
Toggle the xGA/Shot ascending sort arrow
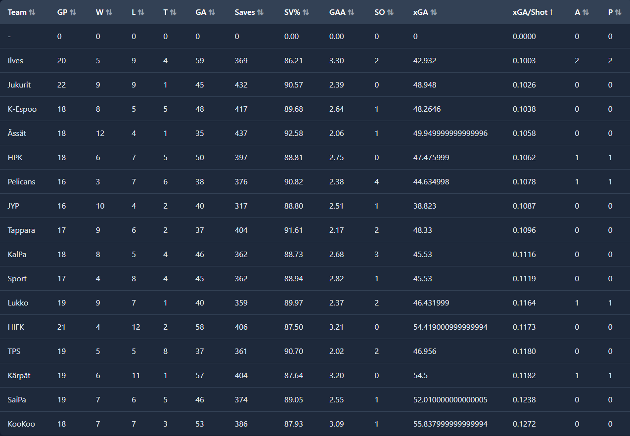(551, 12)
